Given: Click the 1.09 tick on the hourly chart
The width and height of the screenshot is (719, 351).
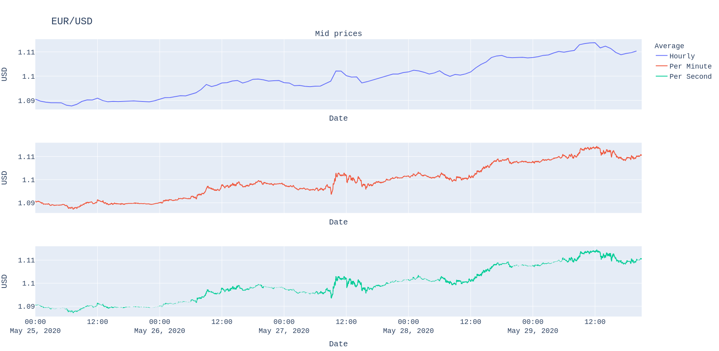Looking at the screenshot, I should click(x=26, y=101).
